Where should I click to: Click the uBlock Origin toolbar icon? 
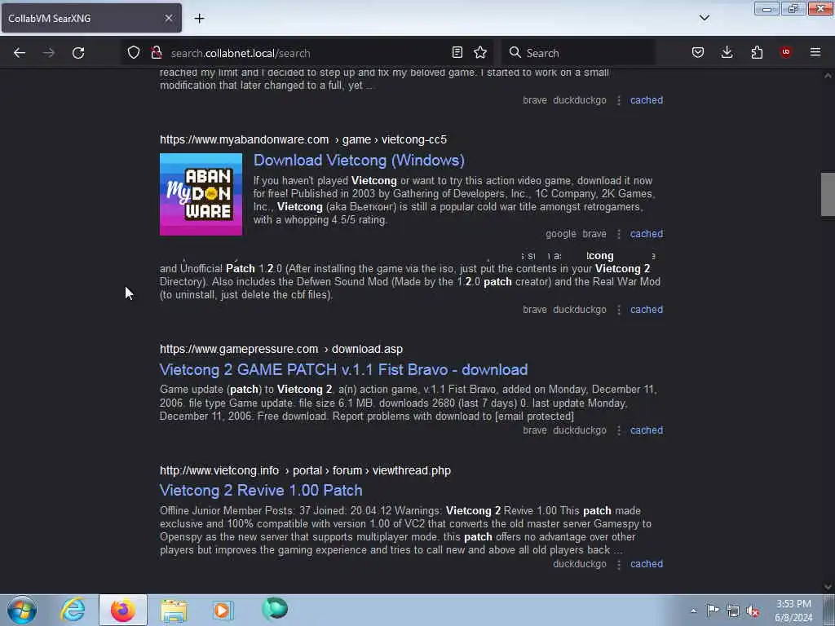point(785,52)
